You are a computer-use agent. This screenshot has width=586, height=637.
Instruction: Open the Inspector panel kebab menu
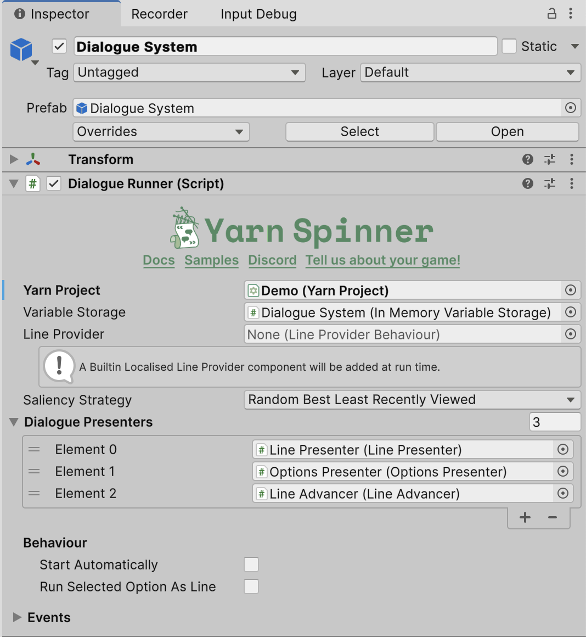(571, 14)
